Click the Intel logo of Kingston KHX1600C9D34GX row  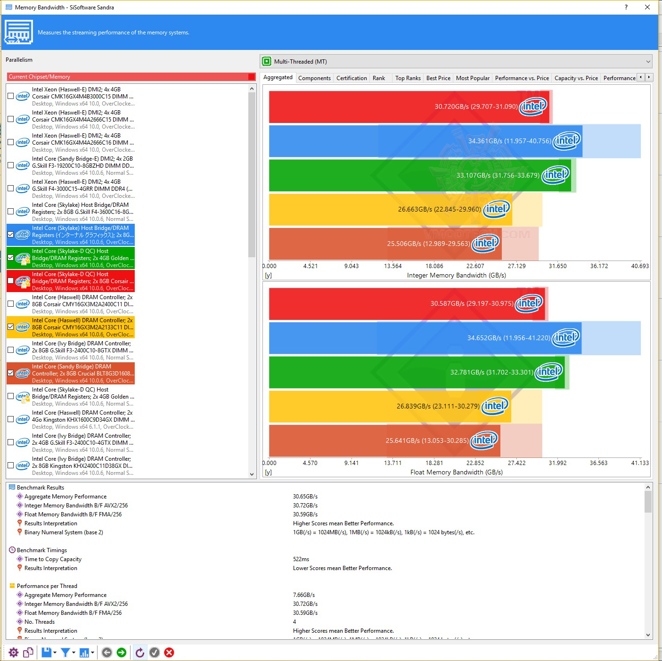(23, 419)
